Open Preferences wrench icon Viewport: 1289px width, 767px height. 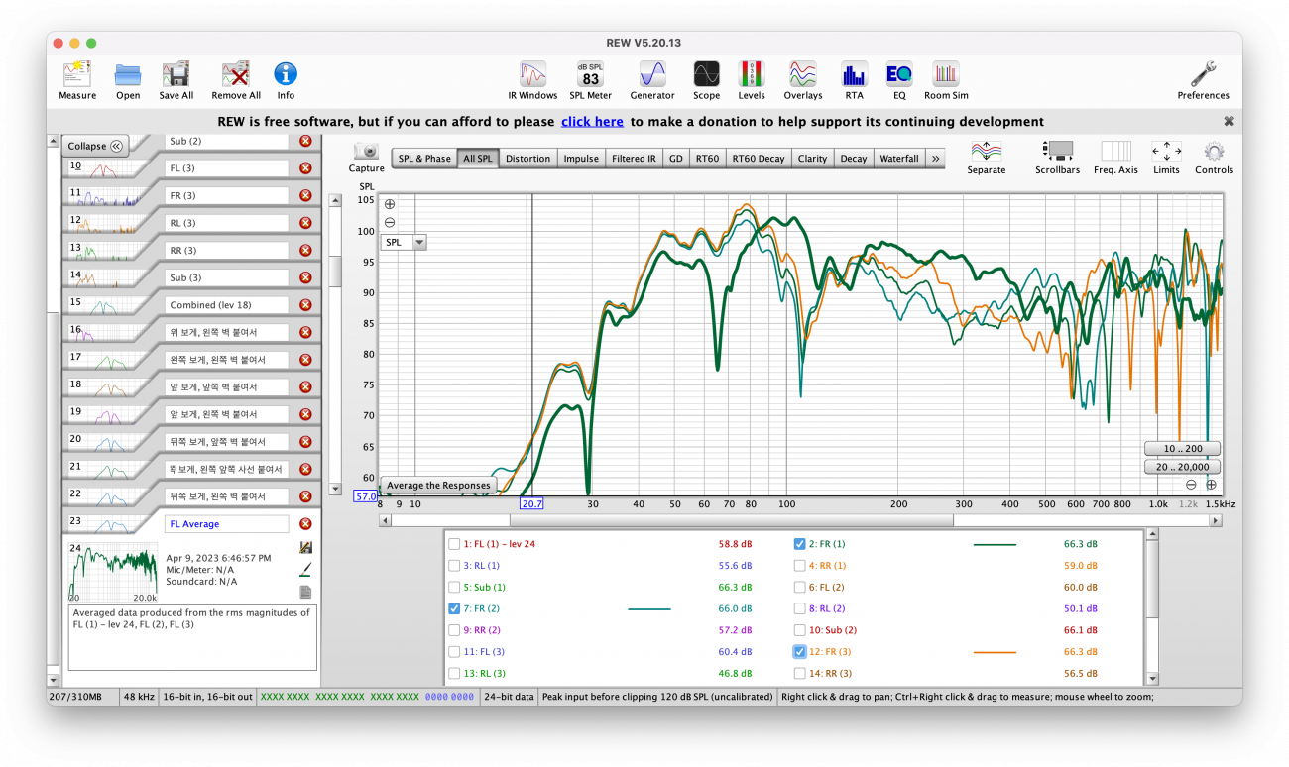1204,74
